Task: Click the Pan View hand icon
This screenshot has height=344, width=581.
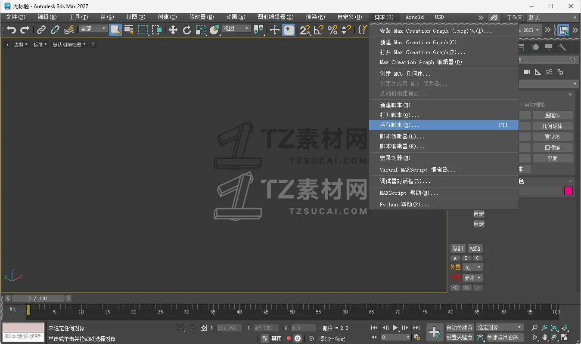Action: [544, 337]
